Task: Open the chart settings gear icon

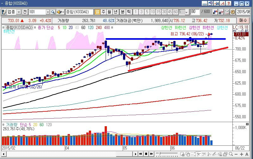Action: pos(233,12)
